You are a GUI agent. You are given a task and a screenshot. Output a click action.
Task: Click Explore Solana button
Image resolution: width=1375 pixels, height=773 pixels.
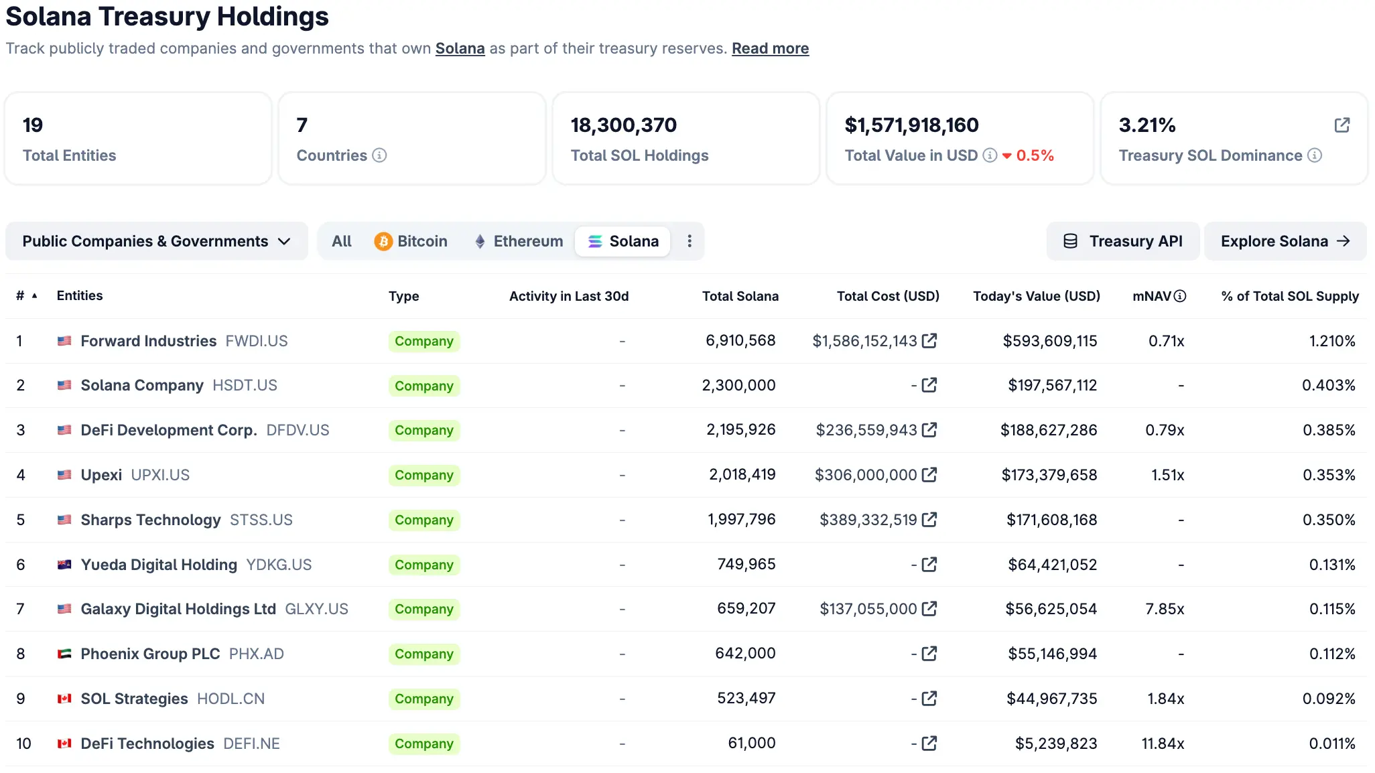[x=1285, y=241]
